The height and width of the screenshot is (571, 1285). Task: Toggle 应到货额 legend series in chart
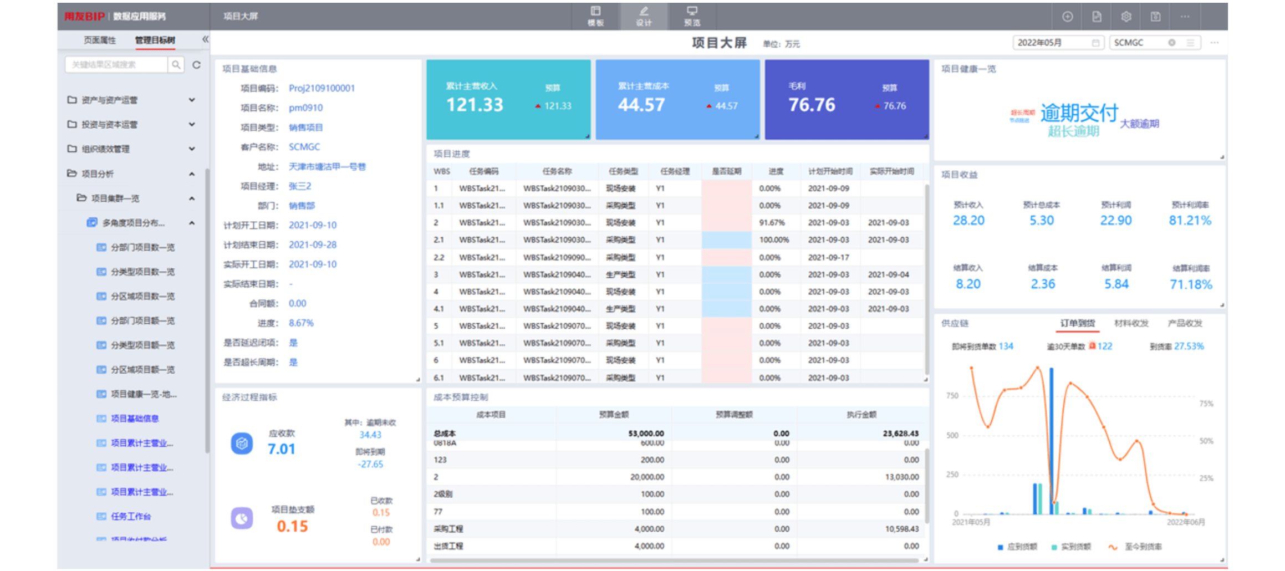pyautogui.click(x=1017, y=547)
